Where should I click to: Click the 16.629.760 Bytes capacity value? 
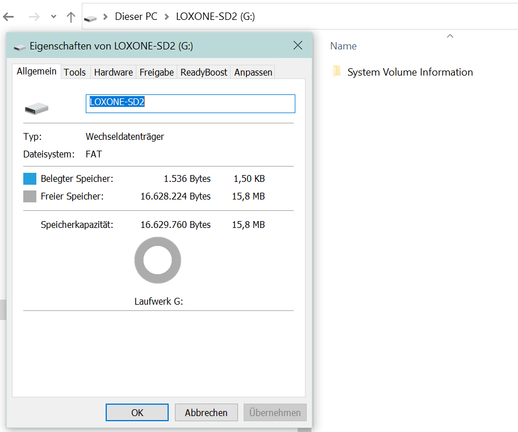click(x=176, y=225)
